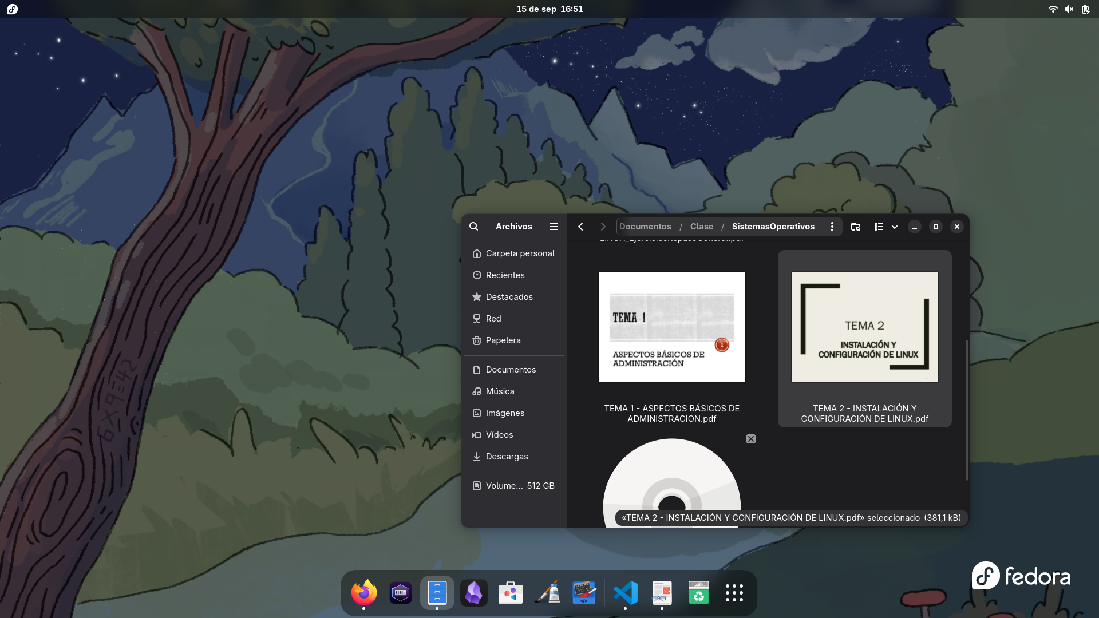Launch Firefox from the dock
This screenshot has height=618, width=1099.
tap(364, 593)
